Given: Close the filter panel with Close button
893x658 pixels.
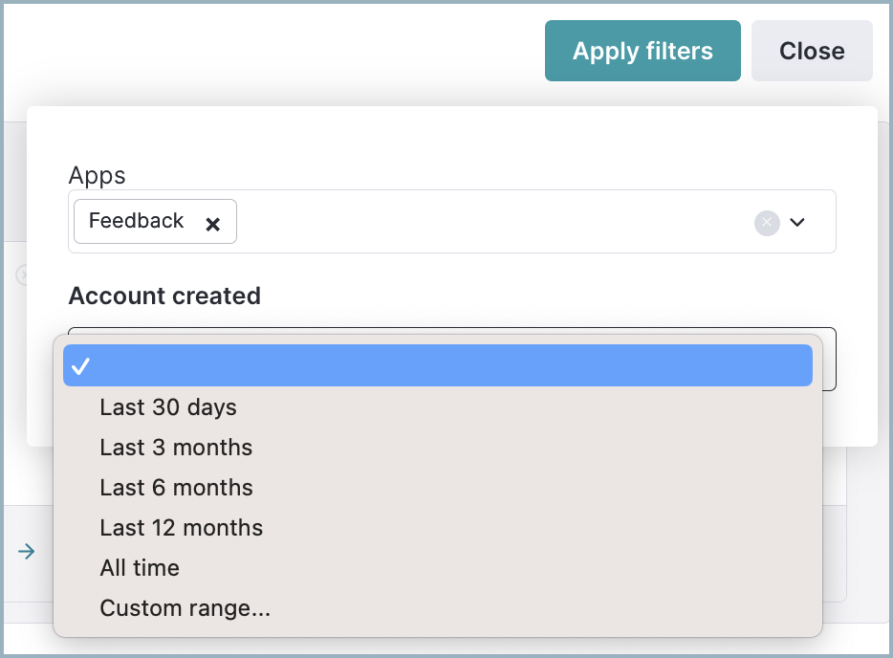Looking at the screenshot, I should 812,51.
